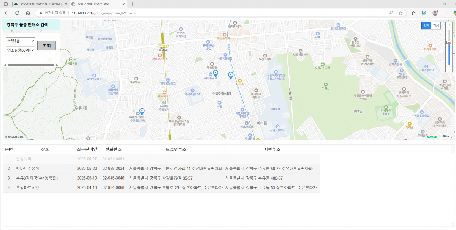Open the Copilot icon in the toolbar
Image resolution: width=456 pixels, height=230 pixels.
pyautogui.click(x=454, y=13)
